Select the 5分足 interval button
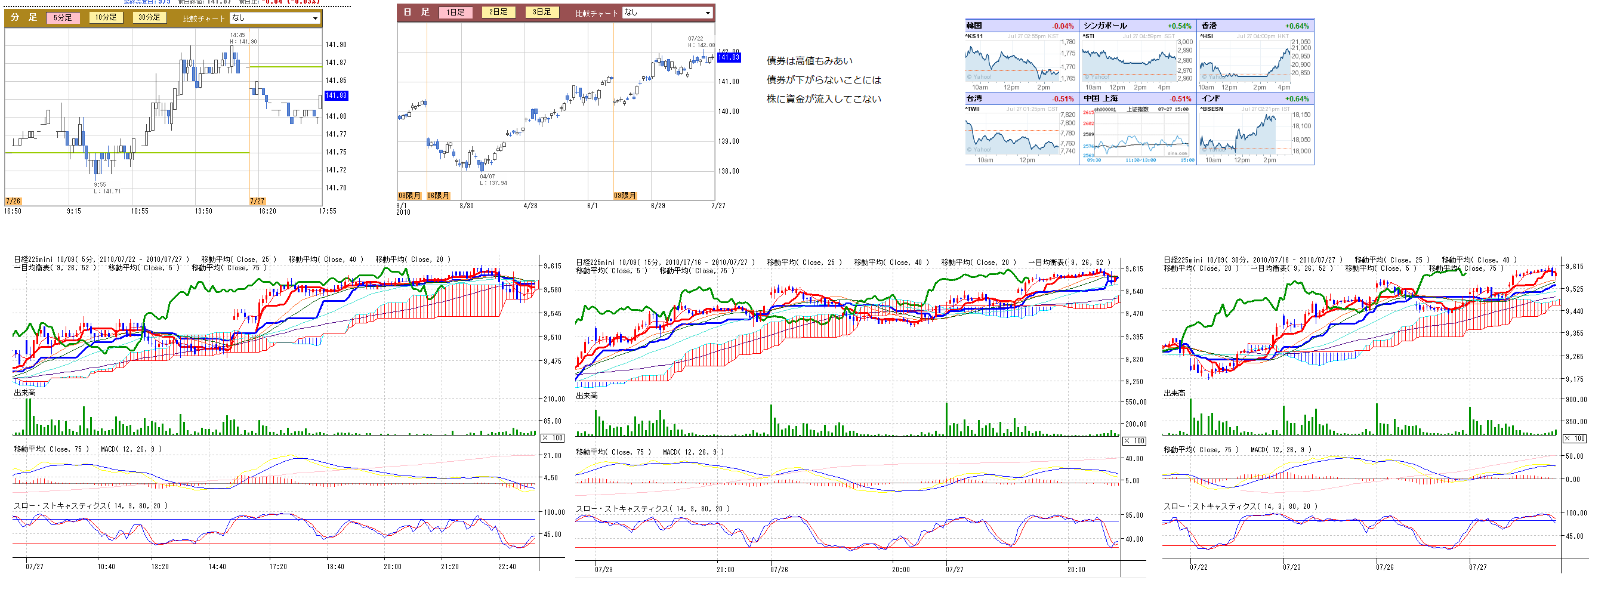Image resolution: width=1623 pixels, height=599 pixels. [63, 18]
